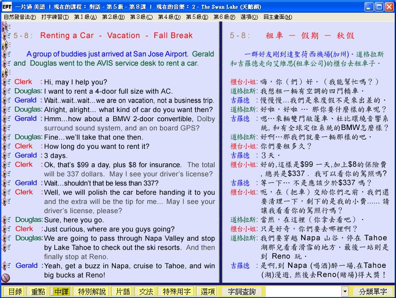The width and height of the screenshot is (396, 298).
Task: Click the 目錄 table of contents button
Action: click(15, 291)
